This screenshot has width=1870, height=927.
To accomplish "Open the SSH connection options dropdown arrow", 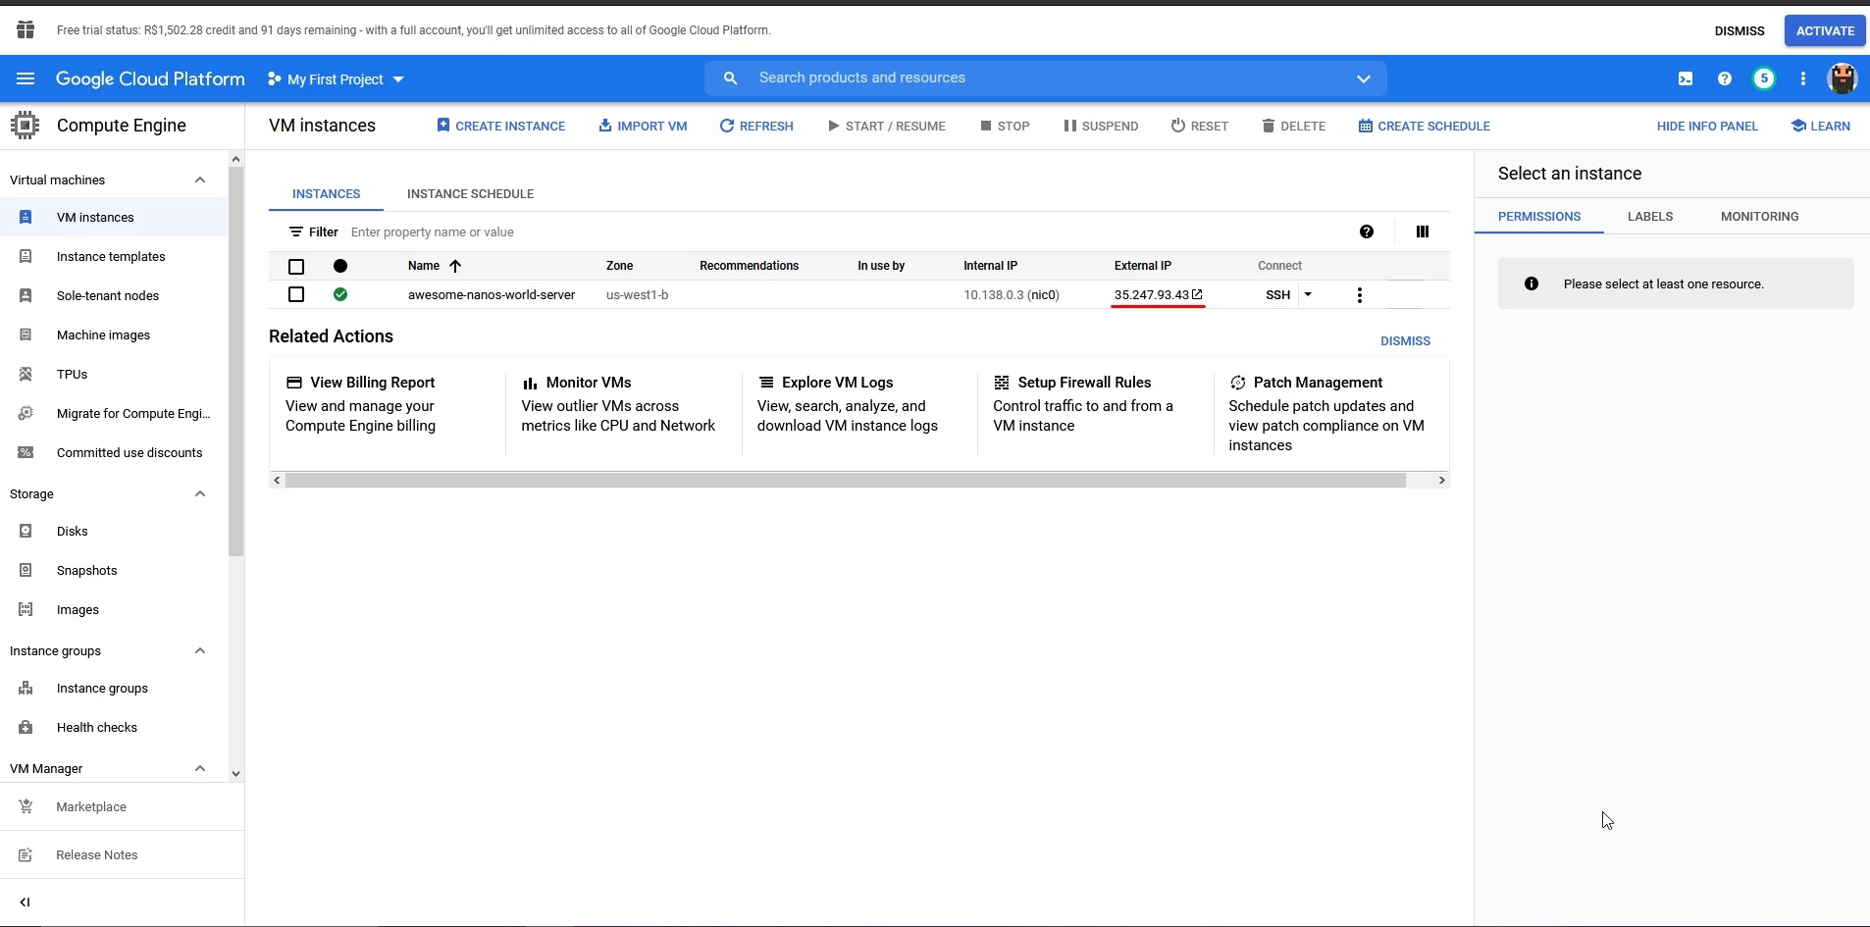I will [1308, 294].
